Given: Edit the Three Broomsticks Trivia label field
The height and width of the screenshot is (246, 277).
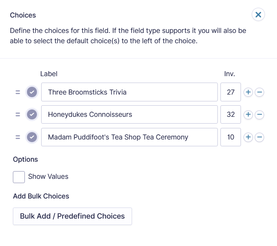Looking at the screenshot, I should (129, 92).
